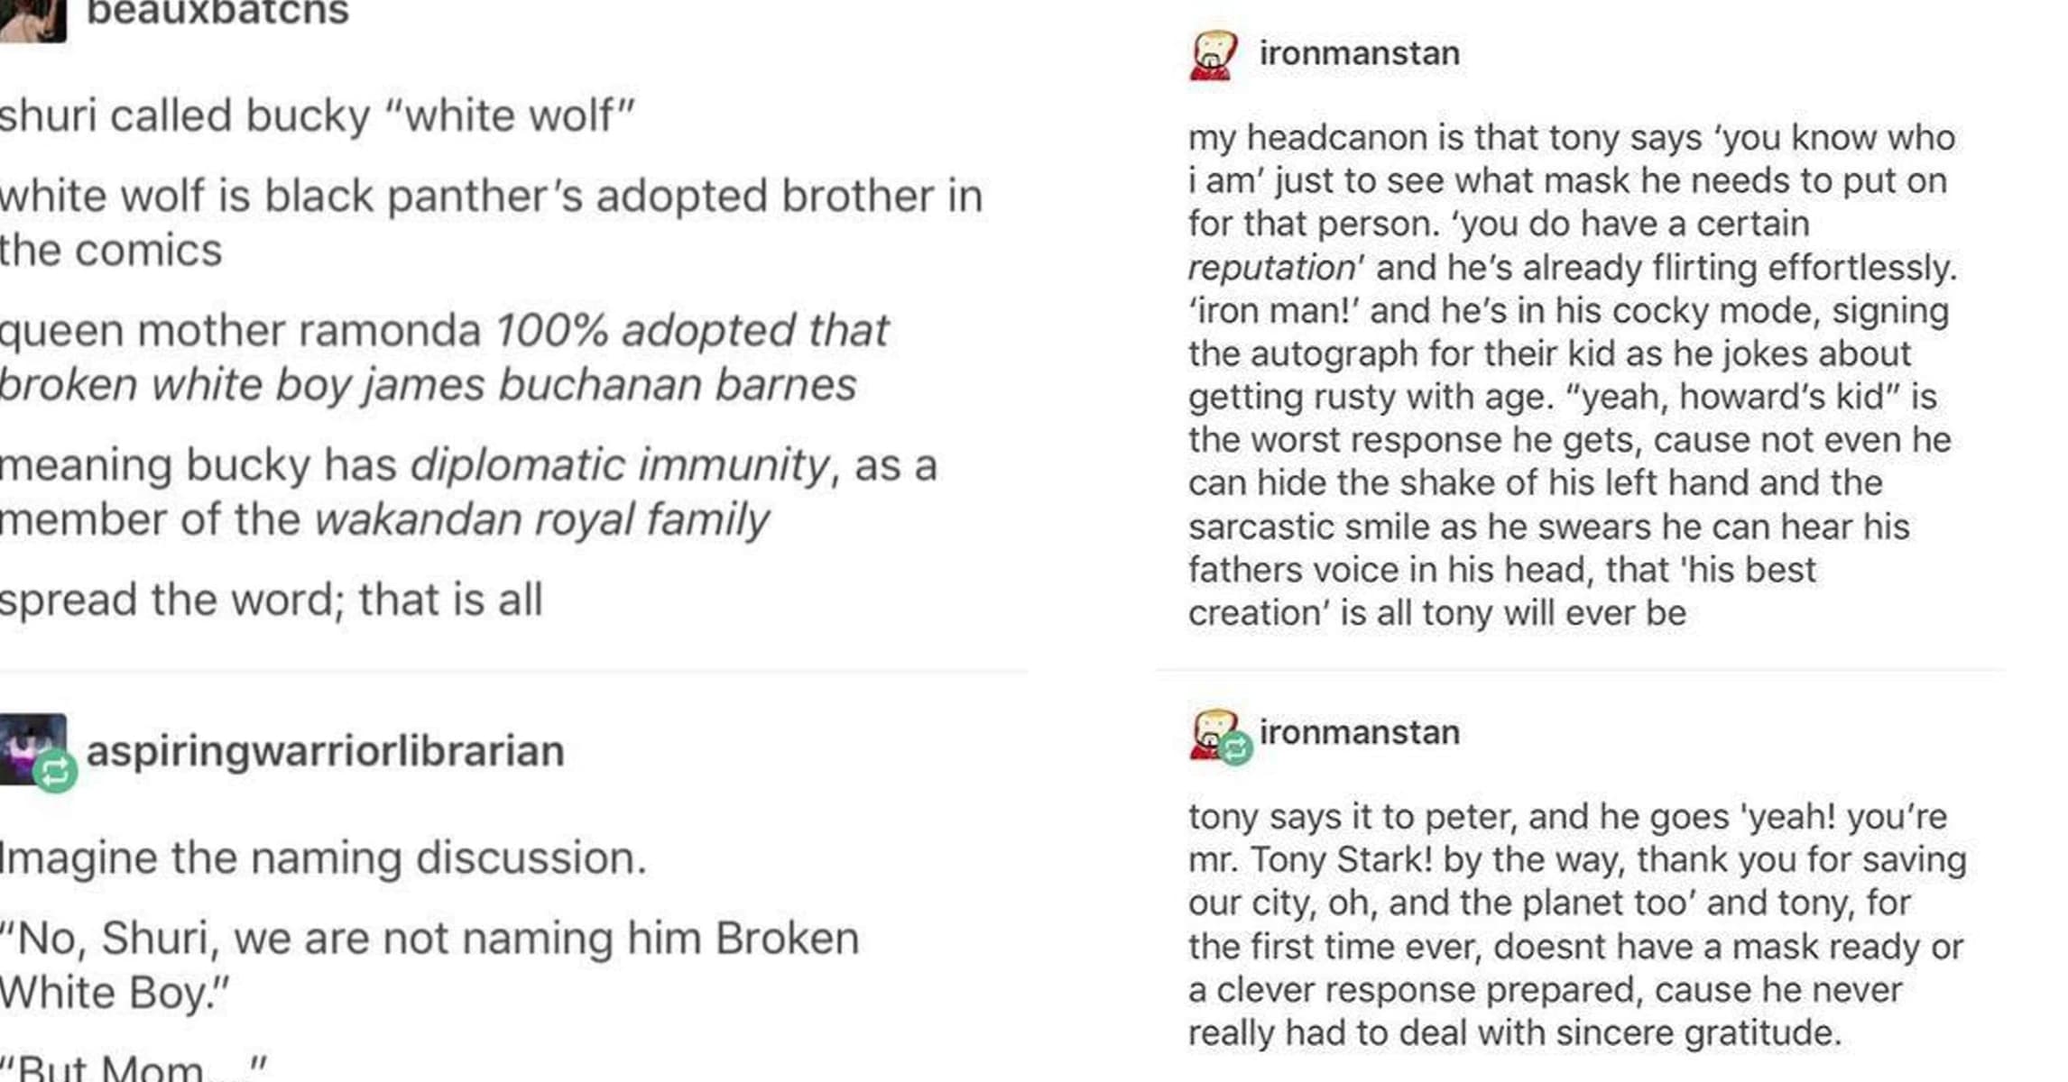Open the beauxbatchs username link
The image size is (2068, 1082).
(x=217, y=13)
